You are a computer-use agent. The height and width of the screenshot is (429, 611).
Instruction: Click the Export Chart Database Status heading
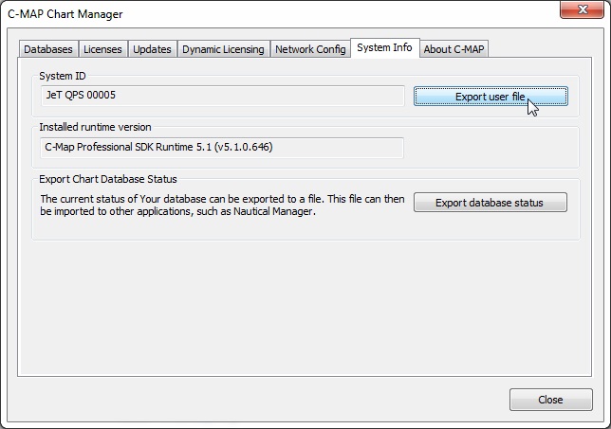point(107,178)
